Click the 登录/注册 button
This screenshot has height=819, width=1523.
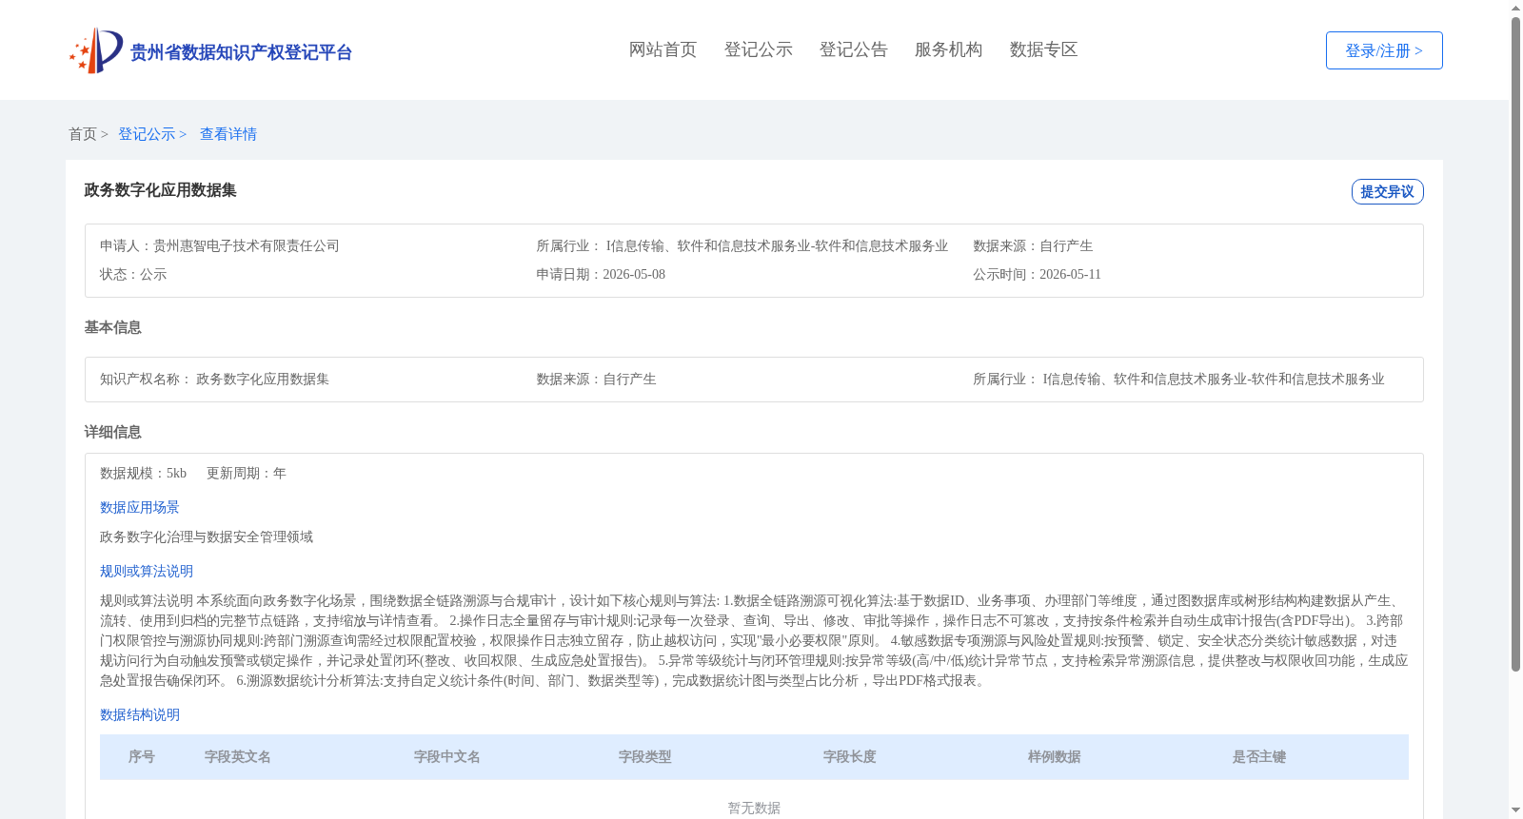1384,50
